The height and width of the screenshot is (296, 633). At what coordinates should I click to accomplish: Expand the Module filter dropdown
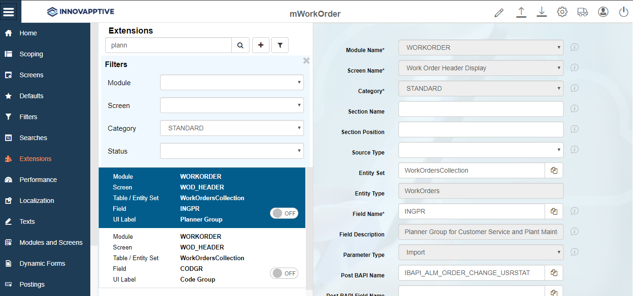coord(232,83)
